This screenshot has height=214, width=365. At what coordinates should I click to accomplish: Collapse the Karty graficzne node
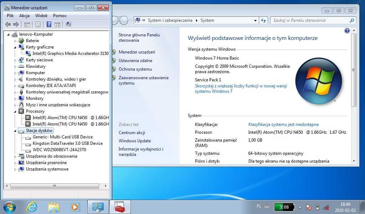coord(15,47)
